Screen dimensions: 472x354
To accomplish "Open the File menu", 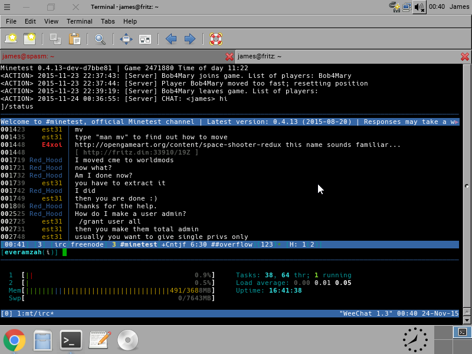I will [11, 21].
